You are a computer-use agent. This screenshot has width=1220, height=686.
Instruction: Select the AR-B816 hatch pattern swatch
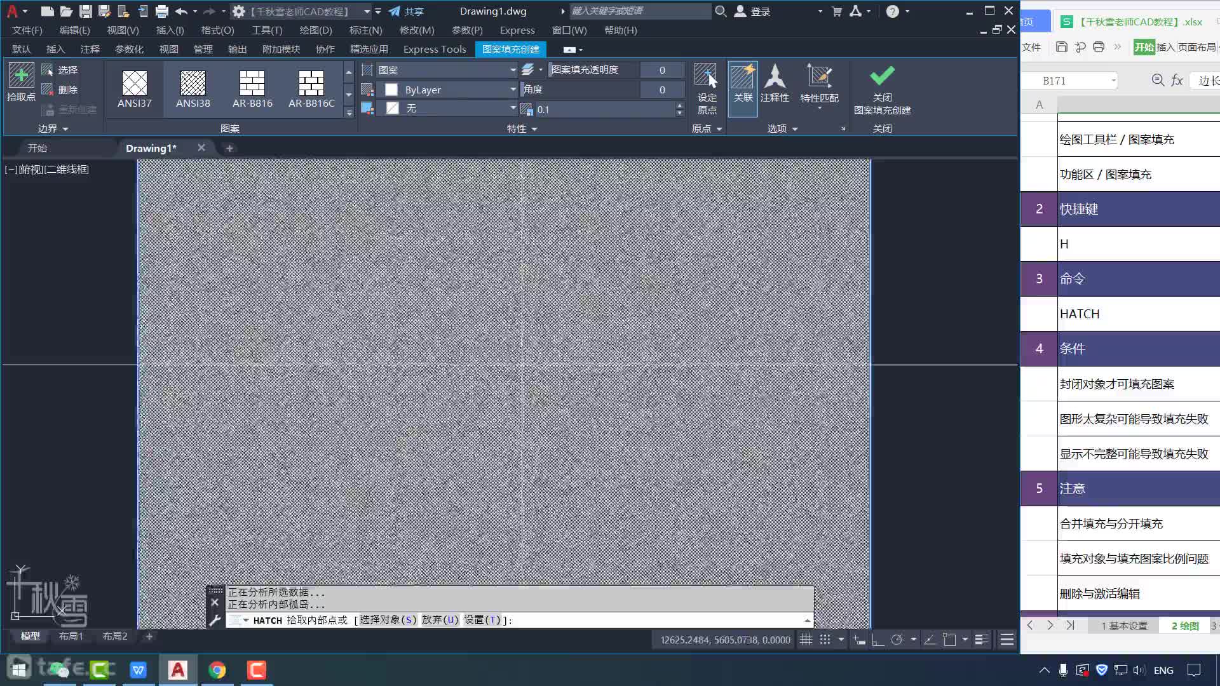[x=252, y=89]
